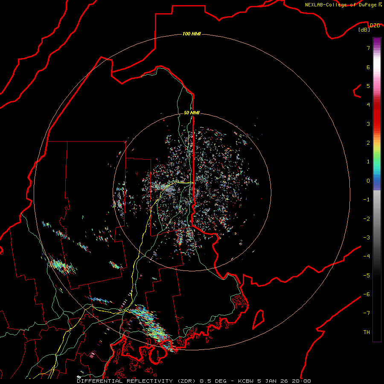Screen dimensions: 384x384
Task: Click the '1' tick label on color scale
Action: (x=368, y=162)
